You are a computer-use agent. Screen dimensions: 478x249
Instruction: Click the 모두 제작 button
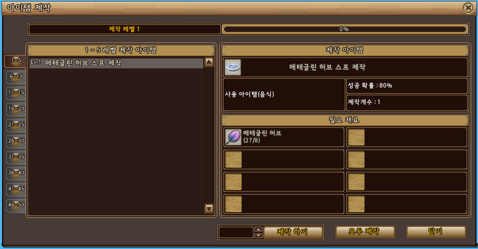365,231
